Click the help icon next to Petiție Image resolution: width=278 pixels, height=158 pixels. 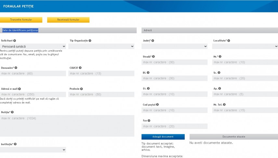12,112
